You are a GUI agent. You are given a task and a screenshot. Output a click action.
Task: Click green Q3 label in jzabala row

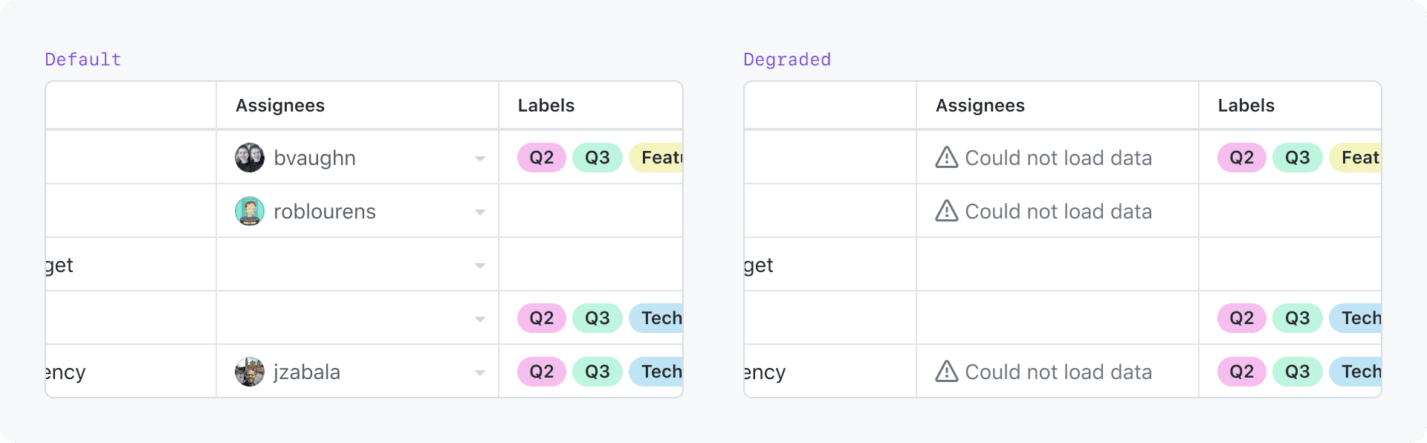coord(597,372)
